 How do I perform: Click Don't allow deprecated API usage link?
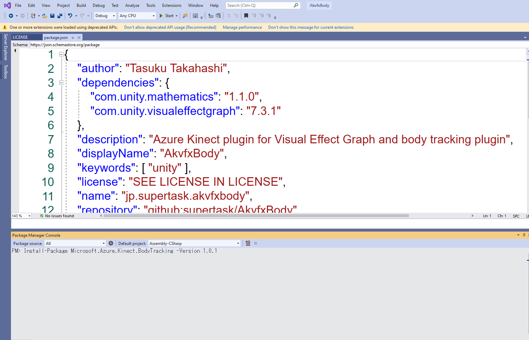[x=170, y=27]
